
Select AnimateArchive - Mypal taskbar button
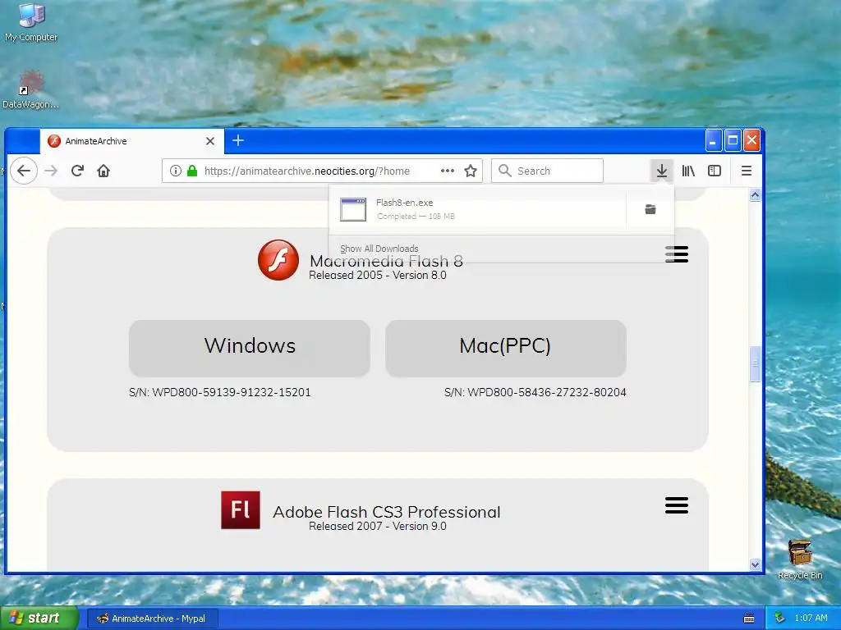coord(153,619)
